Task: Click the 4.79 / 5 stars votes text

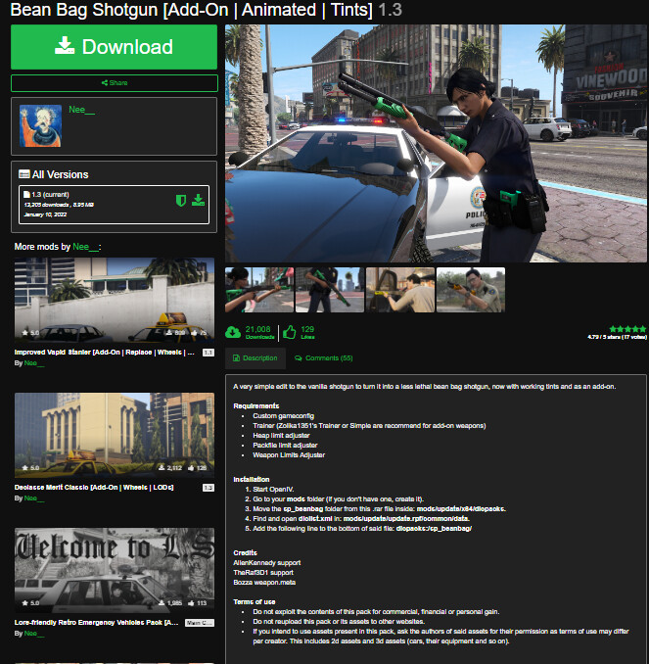Action: (618, 337)
